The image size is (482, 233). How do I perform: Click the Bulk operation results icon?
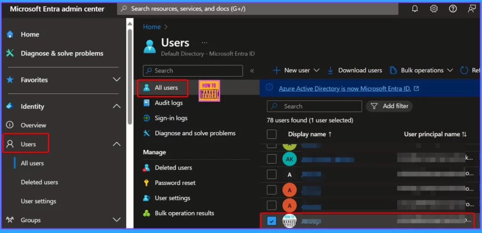147,213
